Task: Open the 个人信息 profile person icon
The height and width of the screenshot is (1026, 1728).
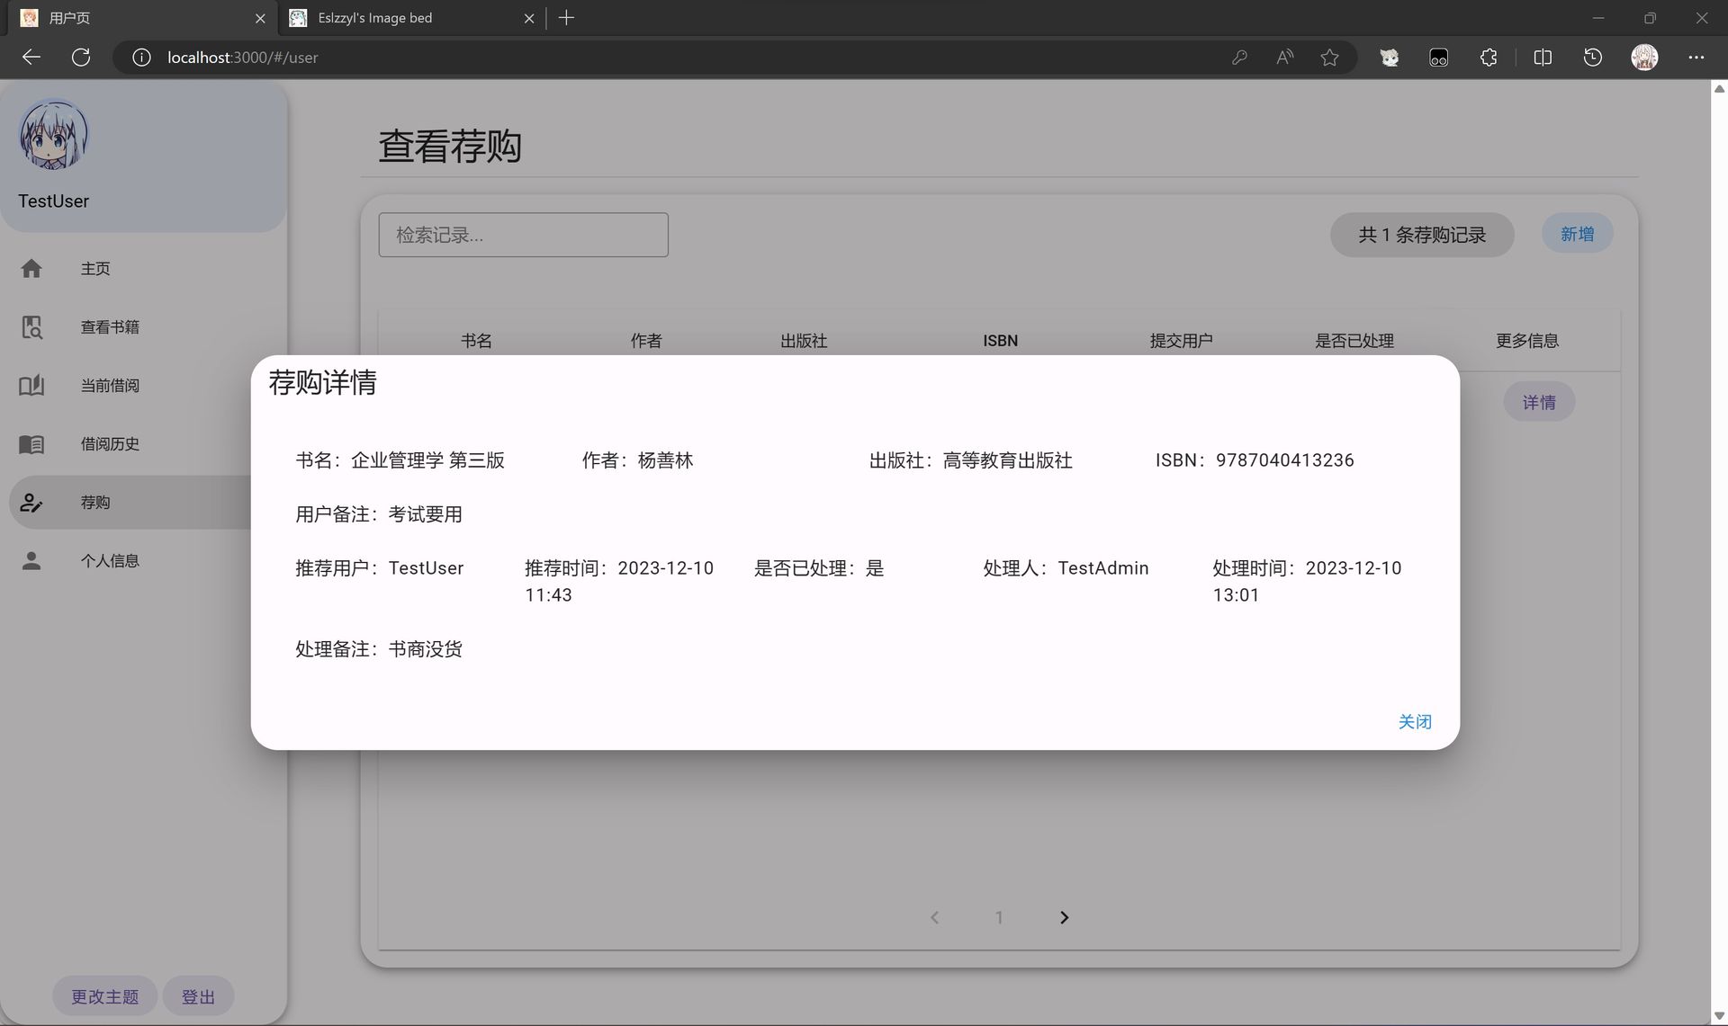Action: (x=31, y=560)
